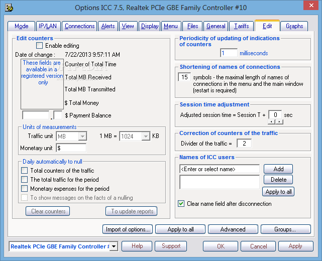The image size is (322, 261).
Task: Switch to the Display tab
Action: [x=150, y=26]
